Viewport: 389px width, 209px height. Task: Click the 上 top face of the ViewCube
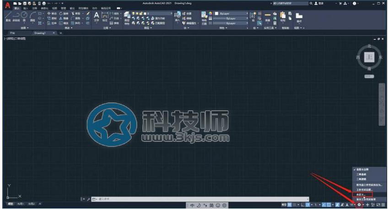[x=369, y=57]
